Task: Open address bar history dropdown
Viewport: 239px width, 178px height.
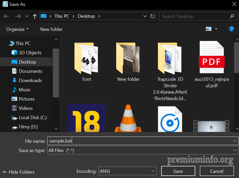Action: pyautogui.click(x=145, y=16)
